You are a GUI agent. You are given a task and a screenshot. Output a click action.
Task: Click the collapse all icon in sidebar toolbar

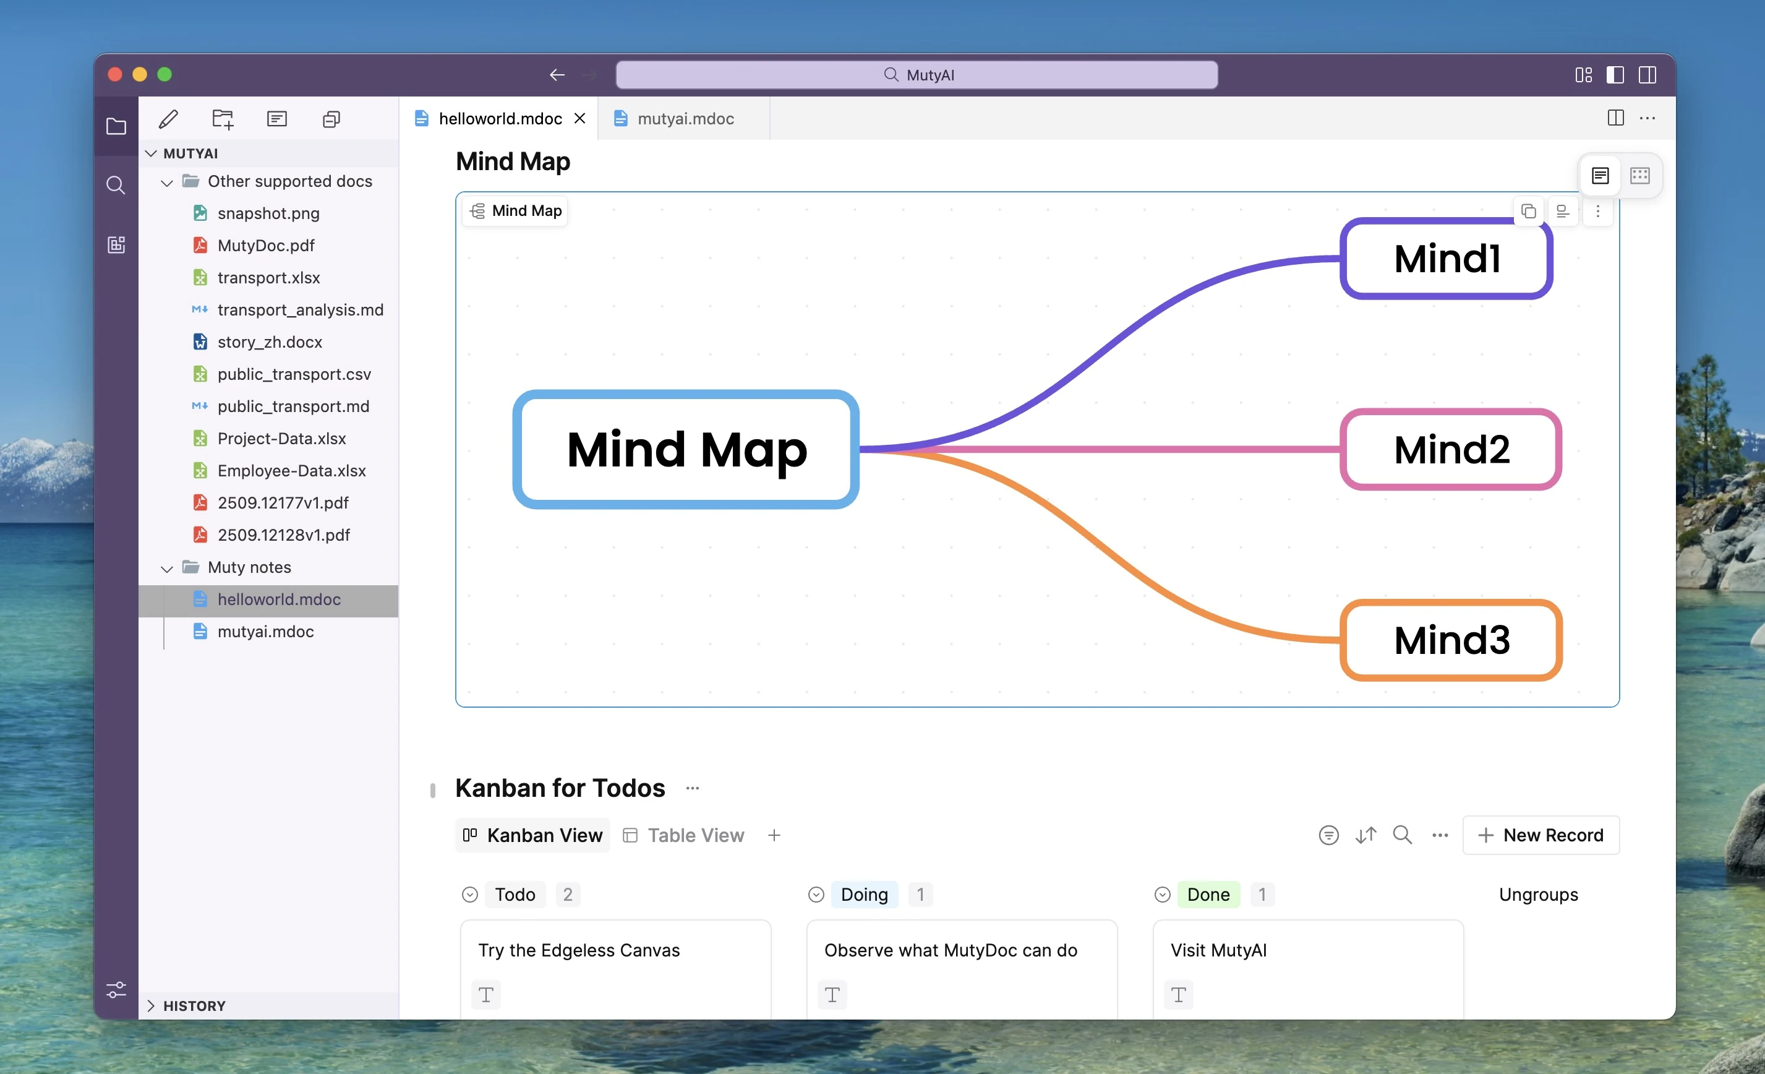pos(331,119)
